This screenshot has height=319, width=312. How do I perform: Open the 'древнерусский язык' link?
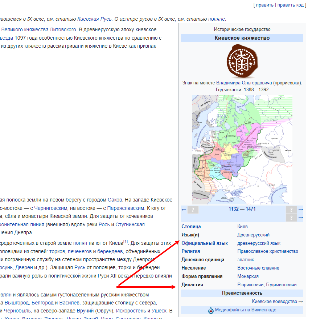coord(259,243)
